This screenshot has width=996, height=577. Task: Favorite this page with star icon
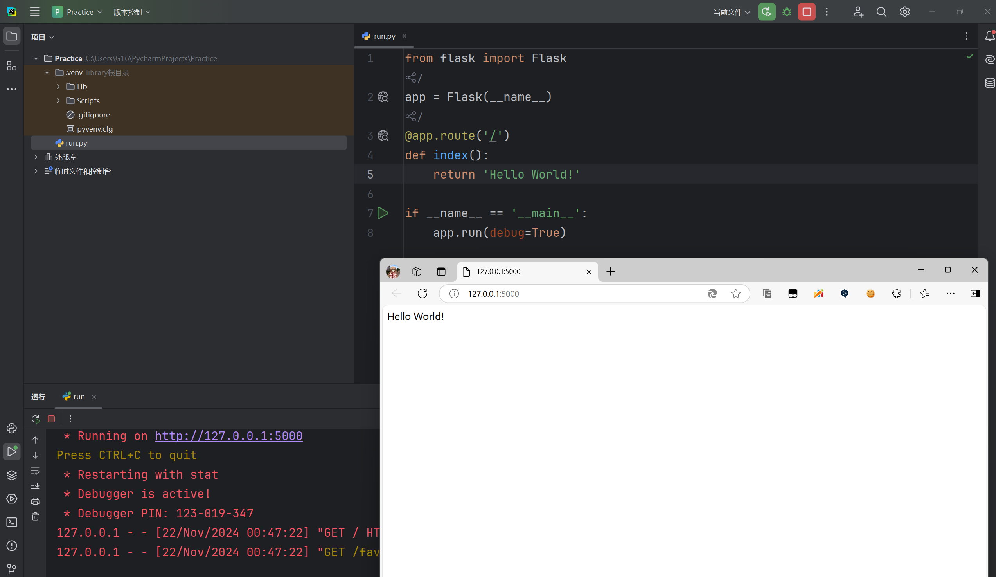735,294
